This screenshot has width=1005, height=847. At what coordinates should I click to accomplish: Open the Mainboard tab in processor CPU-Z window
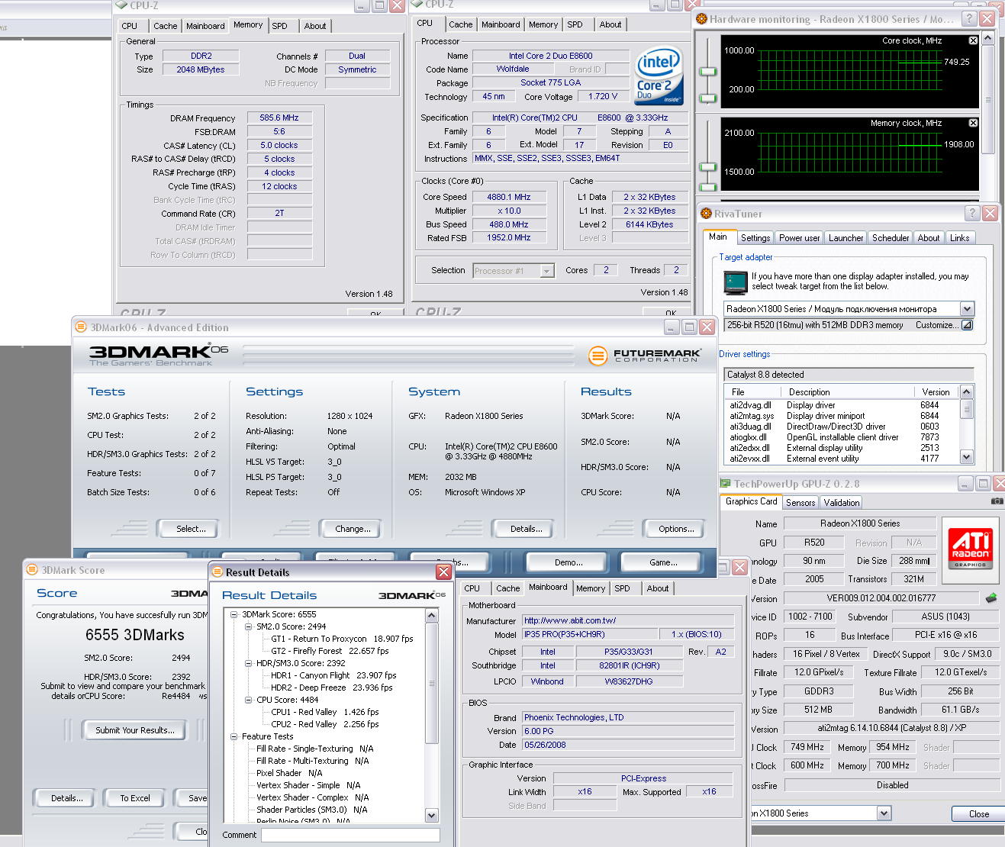click(x=501, y=24)
